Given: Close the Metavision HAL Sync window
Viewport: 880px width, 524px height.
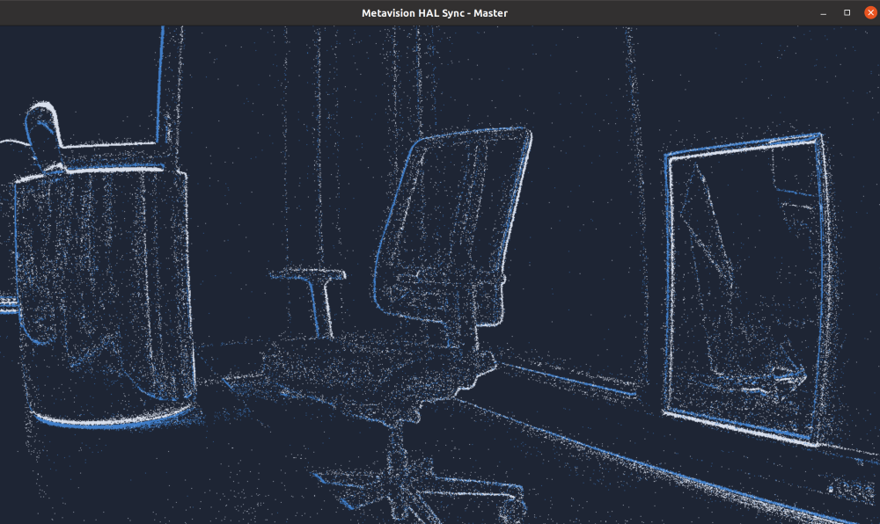Looking at the screenshot, I should pyautogui.click(x=870, y=12).
